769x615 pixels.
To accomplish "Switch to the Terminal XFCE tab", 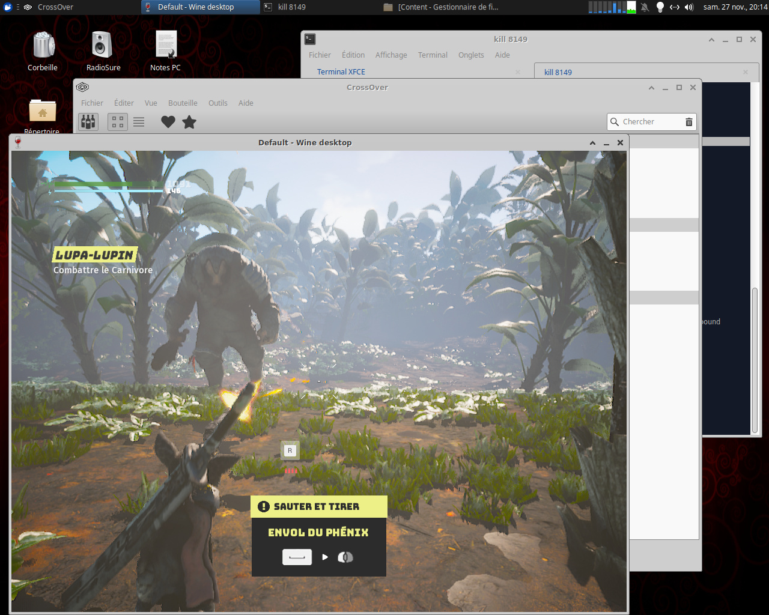I will (341, 71).
